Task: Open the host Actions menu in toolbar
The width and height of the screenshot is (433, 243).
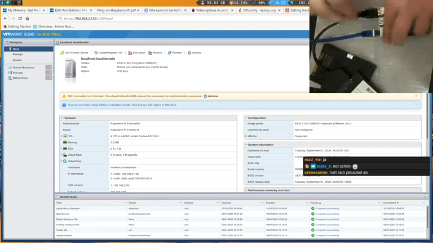Action: [x=195, y=53]
